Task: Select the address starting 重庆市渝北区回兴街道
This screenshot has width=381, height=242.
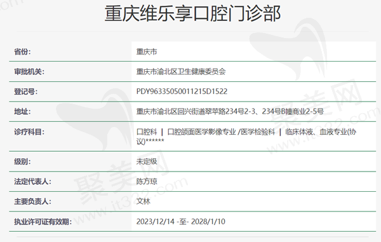Action: tap(230, 112)
